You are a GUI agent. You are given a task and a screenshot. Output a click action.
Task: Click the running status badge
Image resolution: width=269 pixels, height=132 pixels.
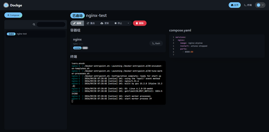coord(77,48)
